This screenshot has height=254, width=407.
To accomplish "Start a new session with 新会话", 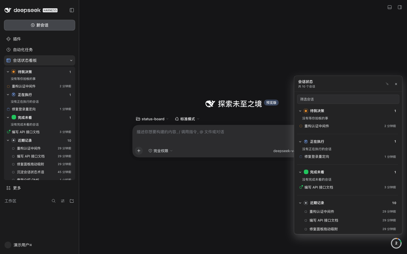I will (40, 25).
